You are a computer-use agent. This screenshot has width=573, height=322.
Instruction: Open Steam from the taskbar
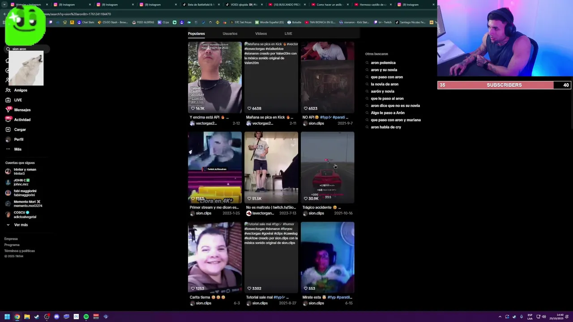[37, 317]
